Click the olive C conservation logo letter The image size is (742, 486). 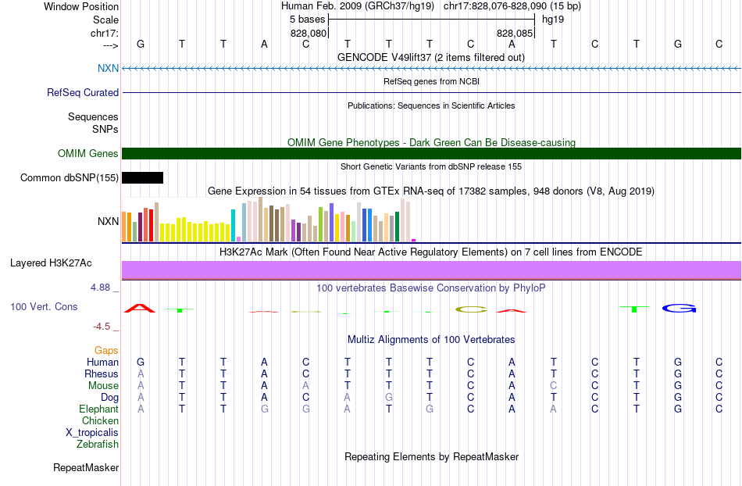pos(471,310)
